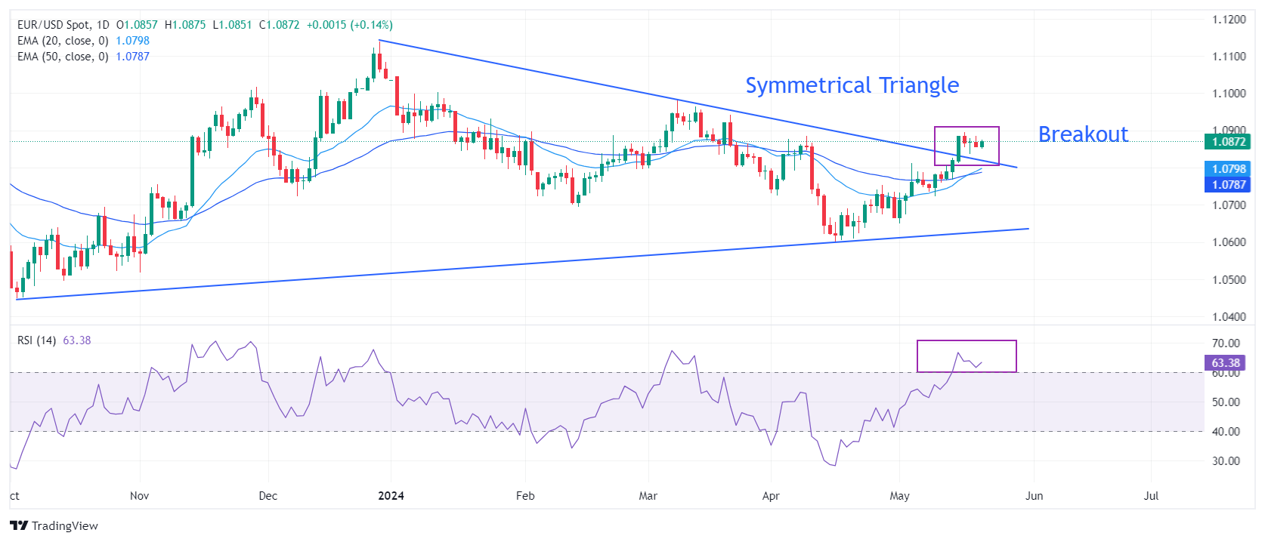Click the green 1.0872 current price tag
The width and height of the screenshot is (1265, 542).
click(1228, 142)
